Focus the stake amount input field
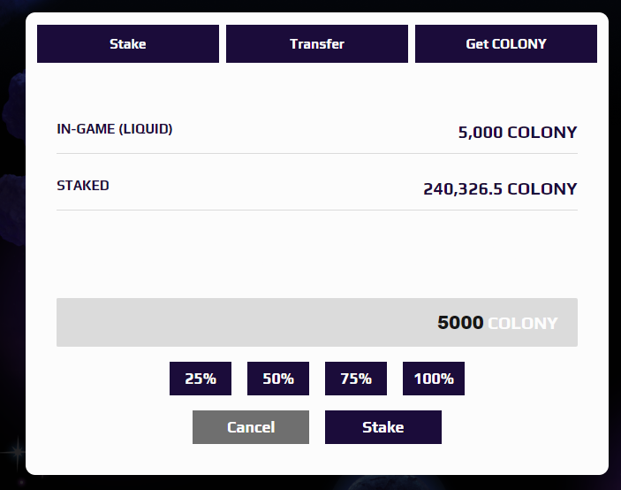Image resolution: width=621 pixels, height=490 pixels. (317, 322)
